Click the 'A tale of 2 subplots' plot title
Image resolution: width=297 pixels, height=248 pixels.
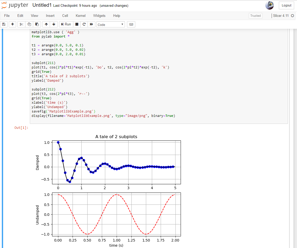[116, 137]
